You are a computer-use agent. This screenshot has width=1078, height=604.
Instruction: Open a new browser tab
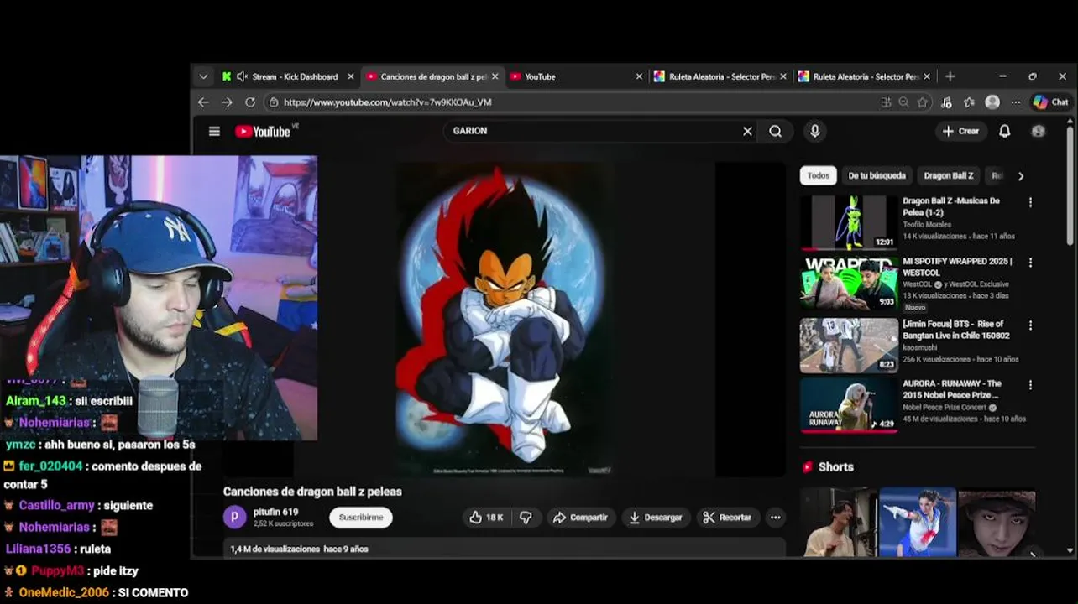(x=950, y=76)
